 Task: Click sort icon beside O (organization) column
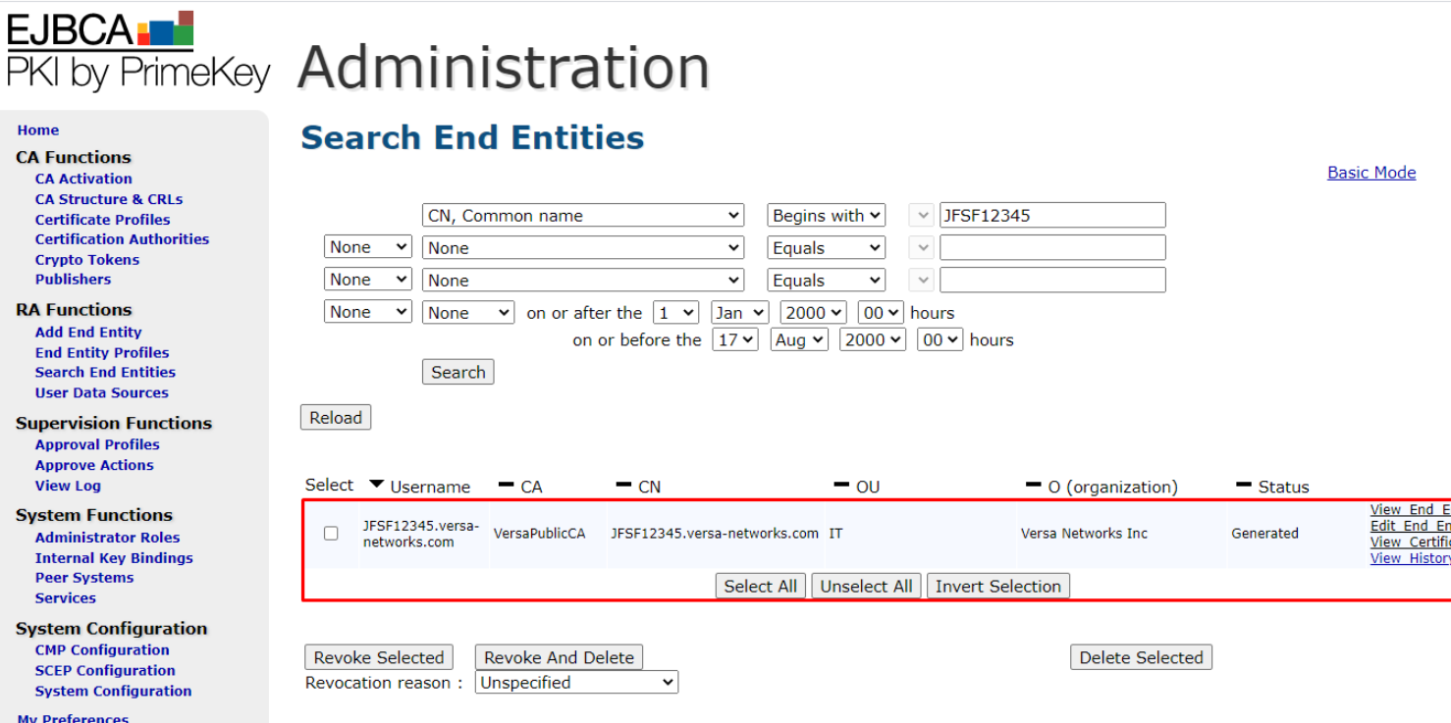tap(1034, 485)
